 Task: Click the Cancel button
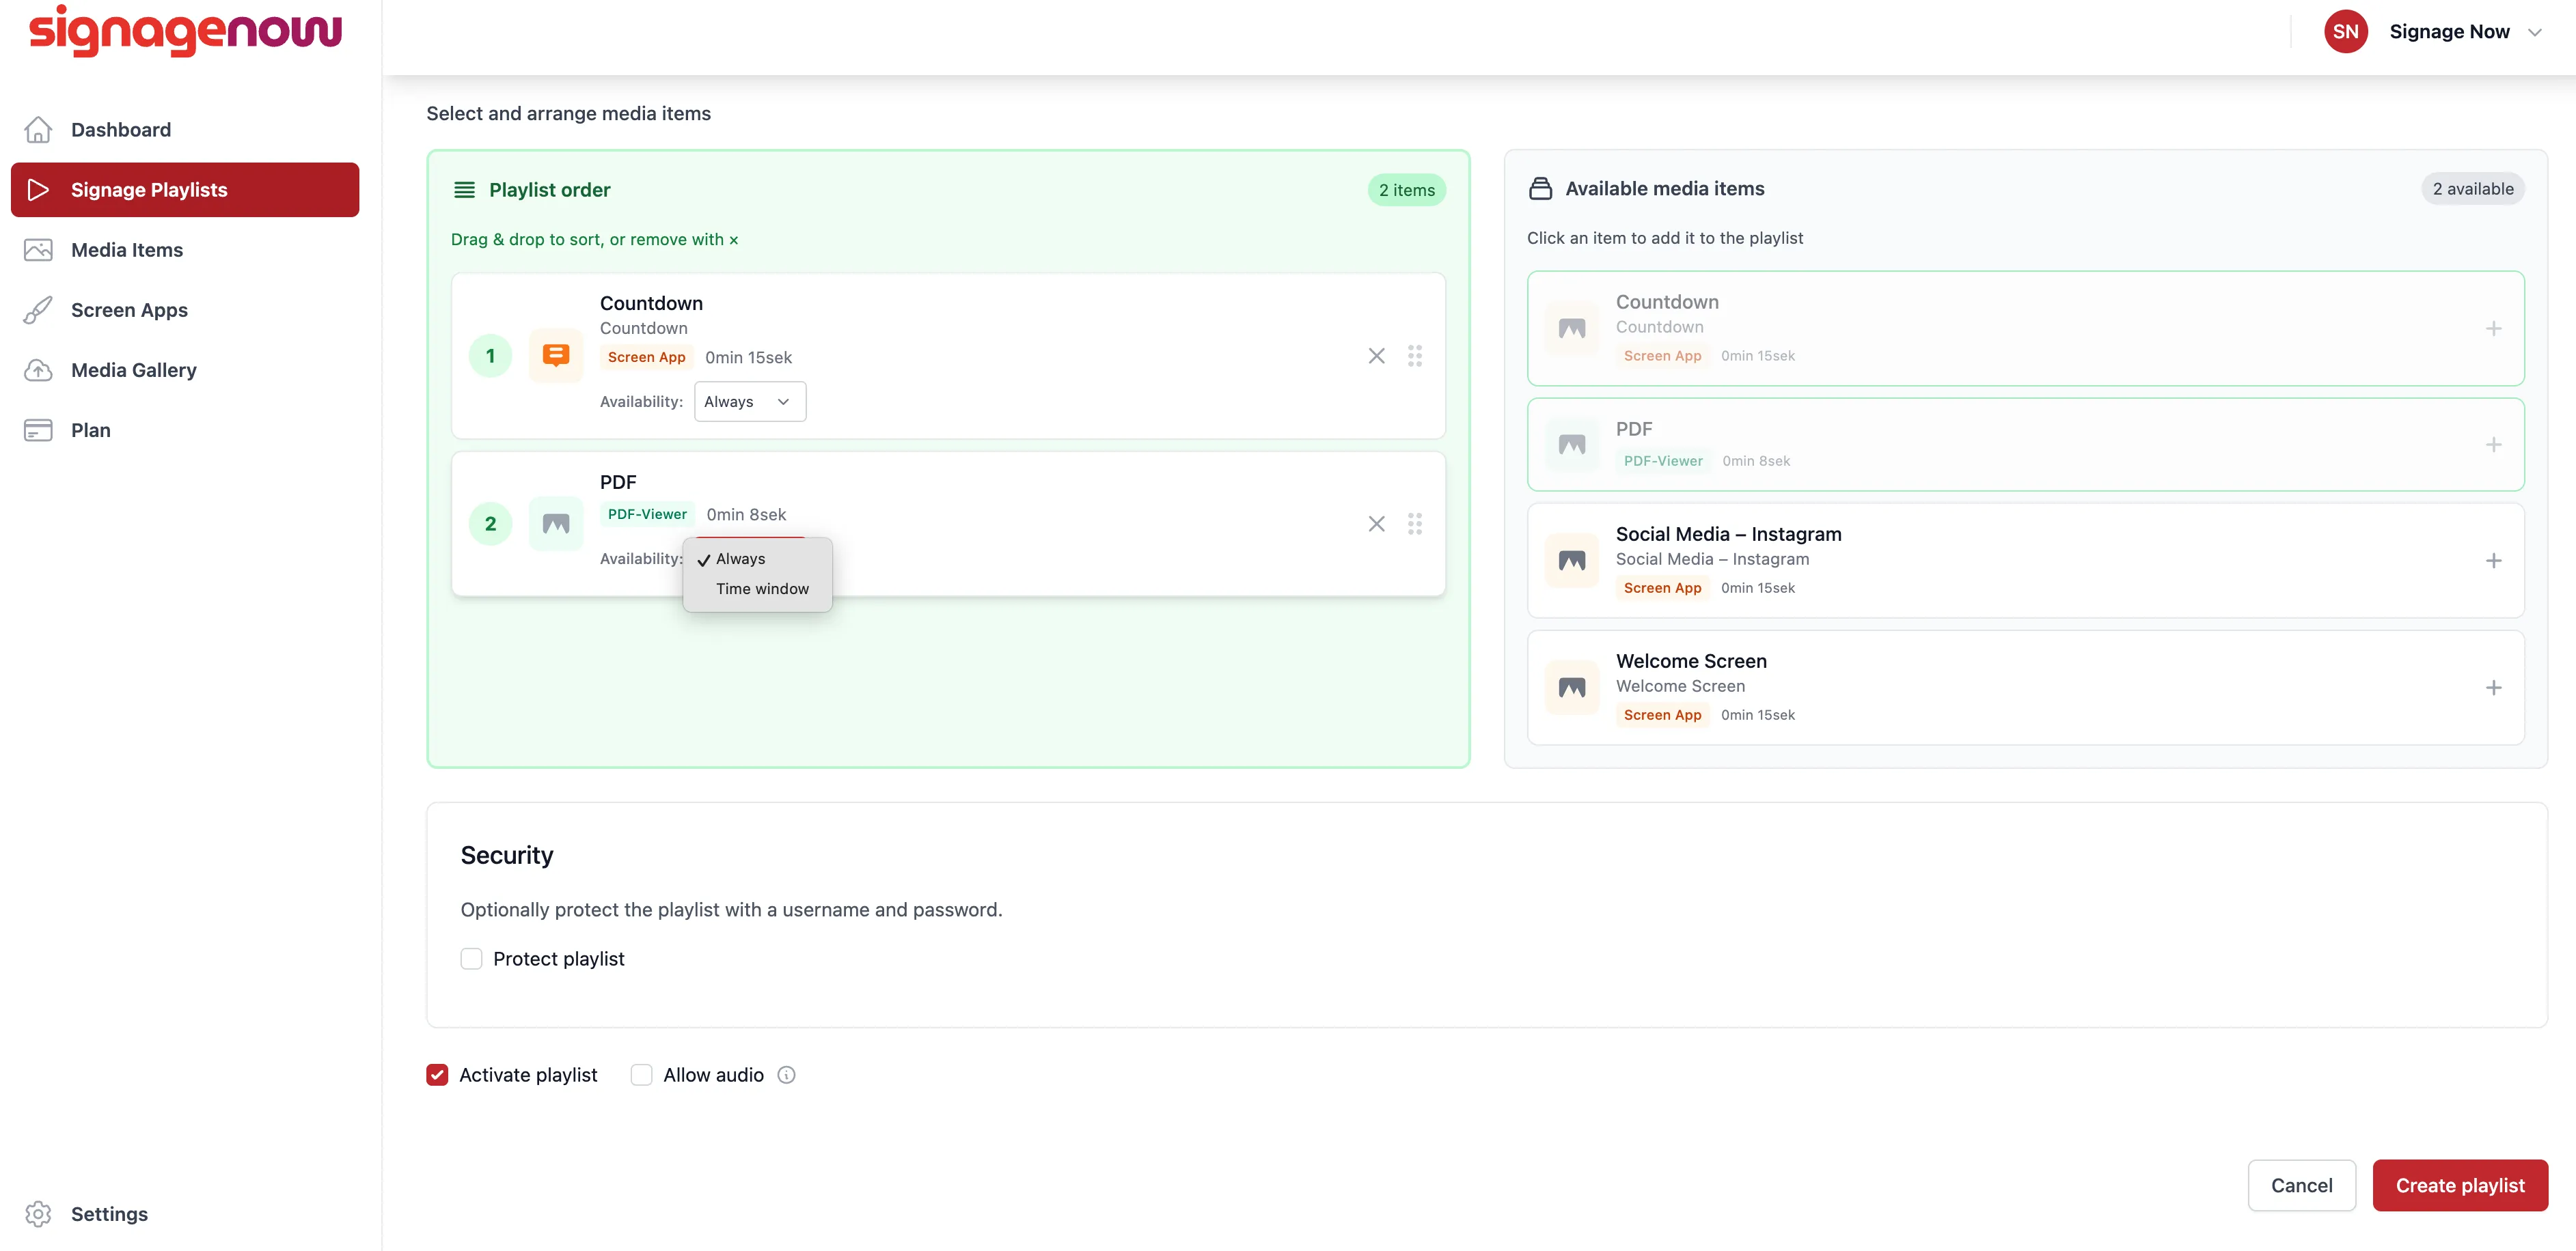pyautogui.click(x=2301, y=1185)
